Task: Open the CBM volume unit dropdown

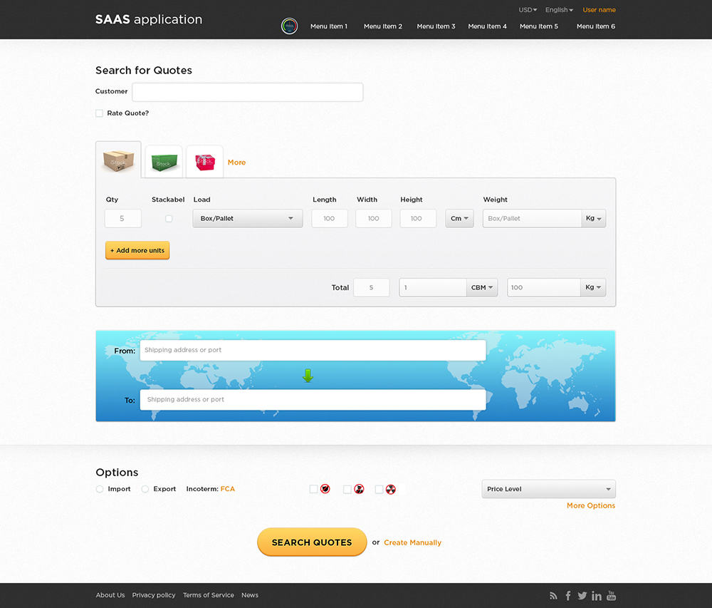Action: click(x=482, y=288)
